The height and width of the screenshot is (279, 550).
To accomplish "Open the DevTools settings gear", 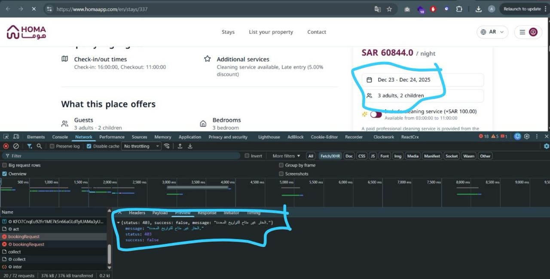I will 527,136.
